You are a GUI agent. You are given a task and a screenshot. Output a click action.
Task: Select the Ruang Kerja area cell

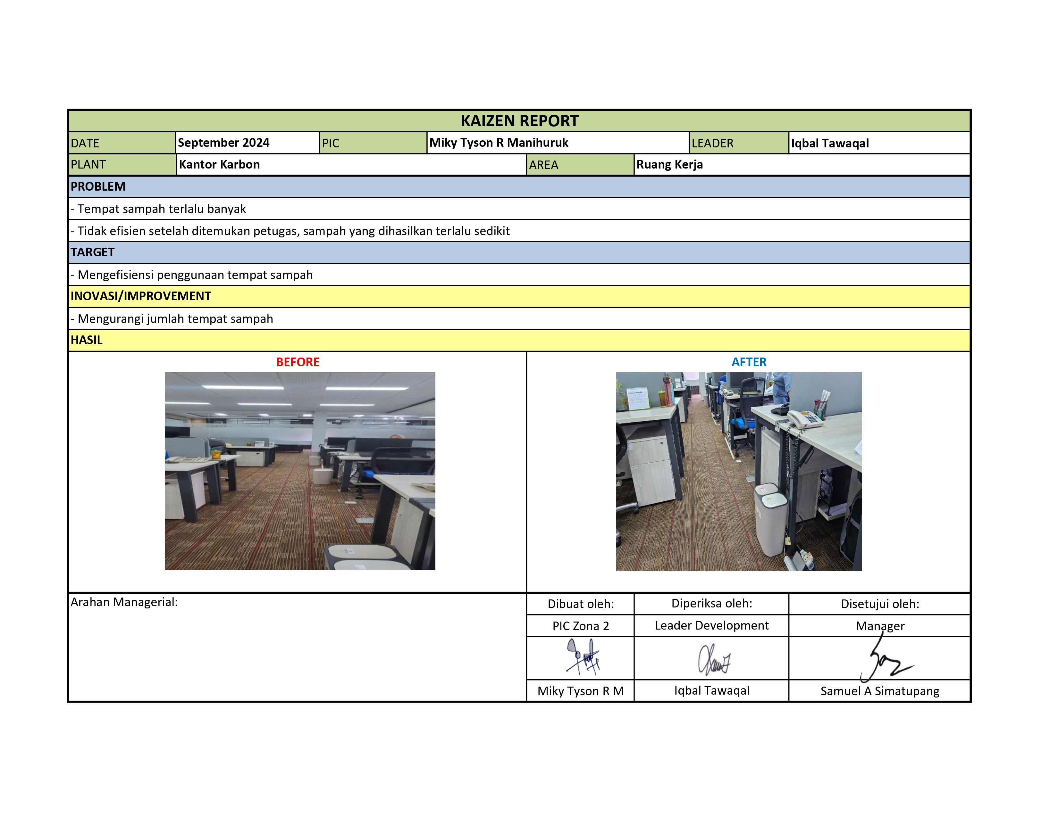pos(669,165)
